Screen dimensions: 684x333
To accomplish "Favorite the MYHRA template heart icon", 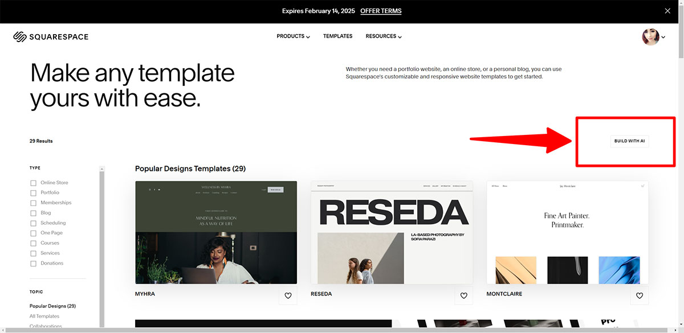I will (288, 295).
